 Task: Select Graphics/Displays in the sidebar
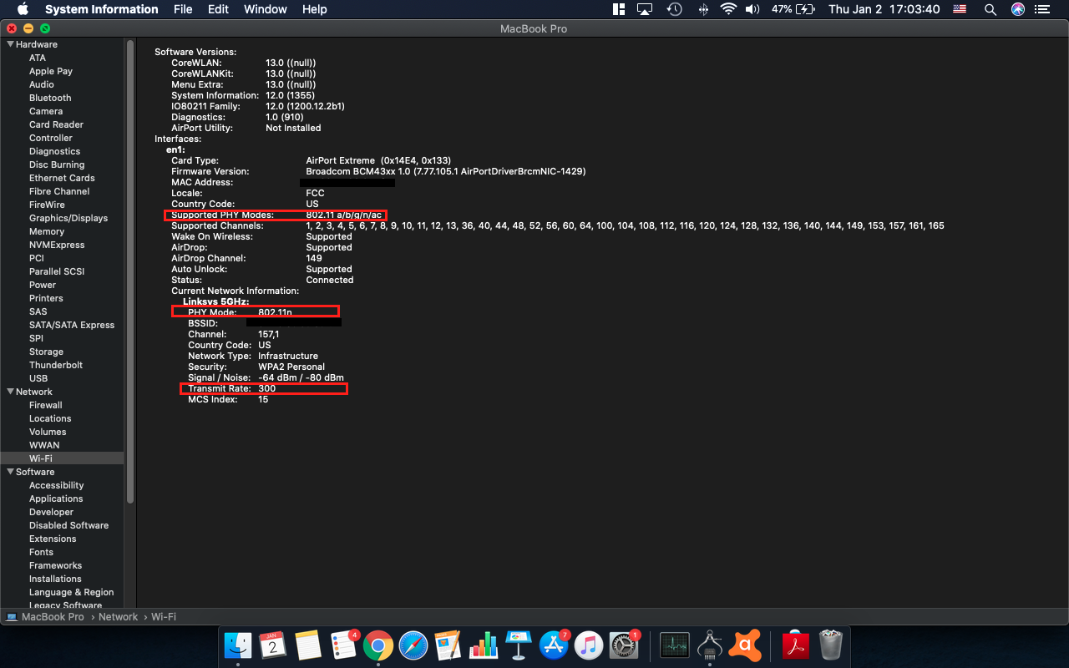tap(68, 218)
